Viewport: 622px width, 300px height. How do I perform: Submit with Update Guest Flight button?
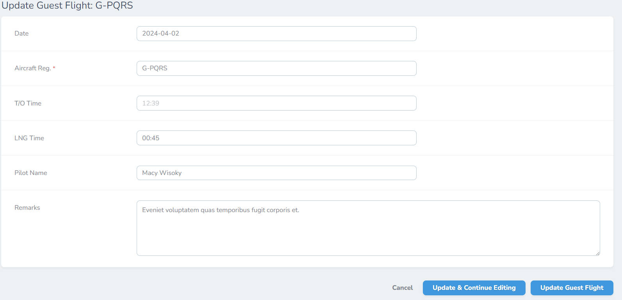click(572, 288)
